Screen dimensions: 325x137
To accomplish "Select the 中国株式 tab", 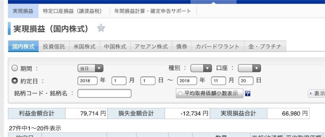I will click(x=115, y=46).
